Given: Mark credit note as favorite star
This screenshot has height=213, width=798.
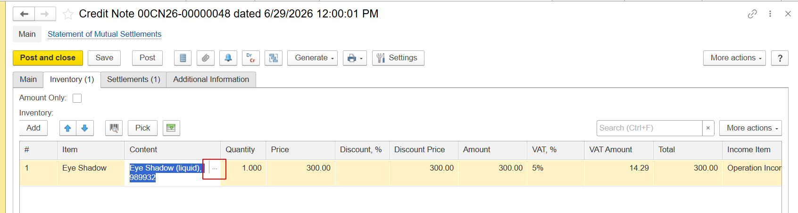Looking at the screenshot, I should (68, 14).
